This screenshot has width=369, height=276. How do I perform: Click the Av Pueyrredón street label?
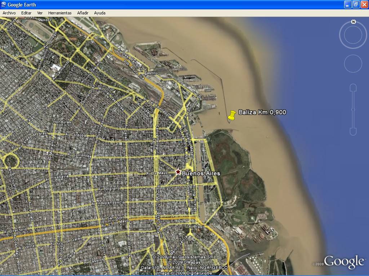click(x=99, y=131)
